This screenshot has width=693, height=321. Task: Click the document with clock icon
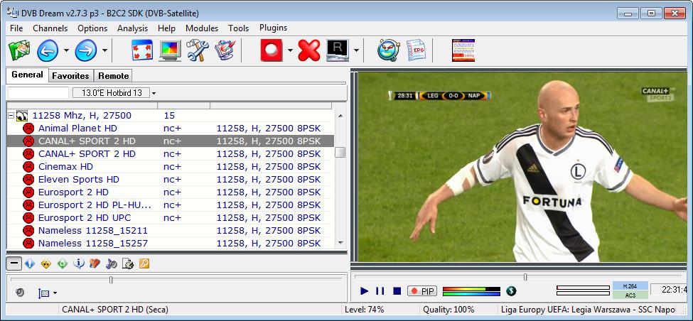pos(128,264)
